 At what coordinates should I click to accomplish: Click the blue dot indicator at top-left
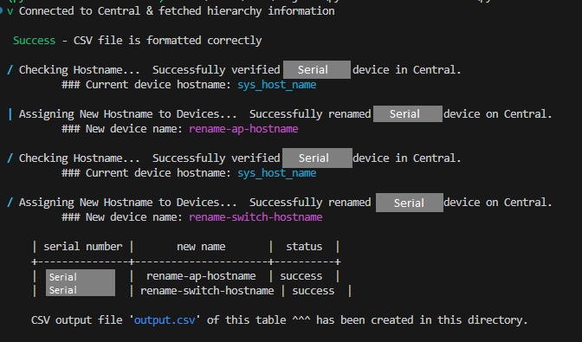point(1,11)
